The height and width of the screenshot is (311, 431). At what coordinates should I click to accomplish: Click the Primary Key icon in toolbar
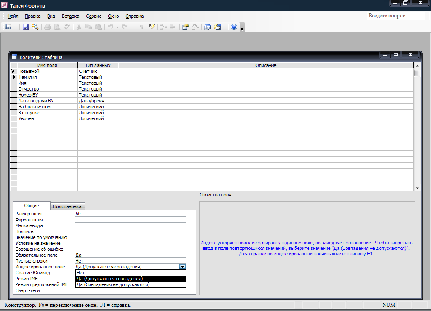coord(141,27)
